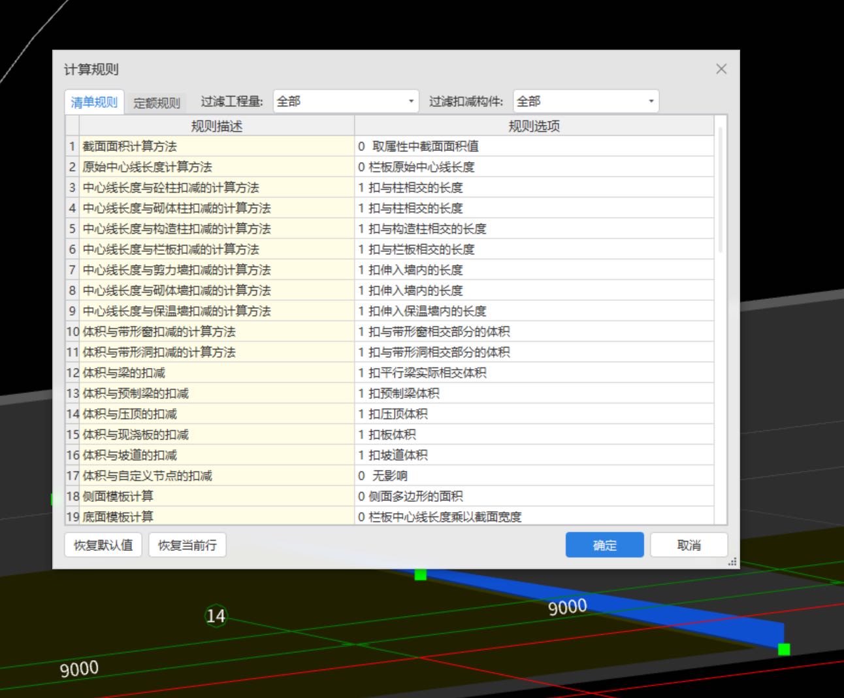The image size is (844, 698).
Task: Click the axis 14 marker in viewport
Action: click(x=216, y=616)
